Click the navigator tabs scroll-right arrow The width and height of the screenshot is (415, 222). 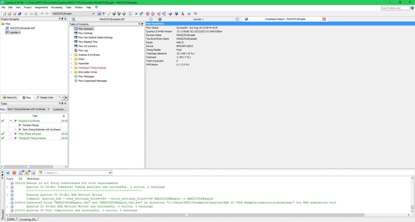click(66, 97)
